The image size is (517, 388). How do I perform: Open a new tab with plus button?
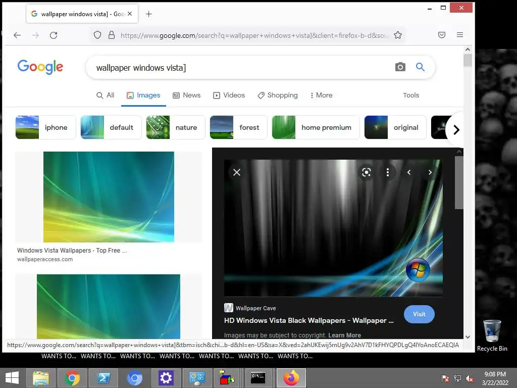[149, 14]
